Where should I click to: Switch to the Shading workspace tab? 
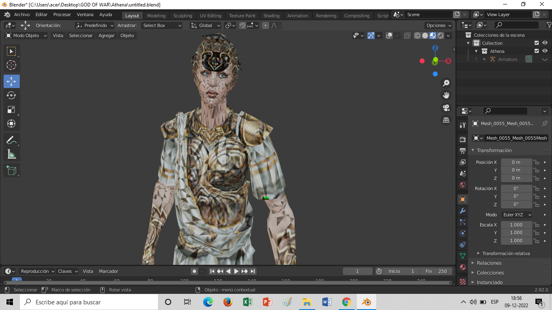[272, 16]
